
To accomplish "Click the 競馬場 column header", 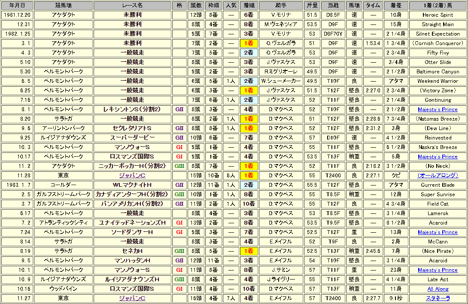I will pyautogui.click(x=63, y=6).
